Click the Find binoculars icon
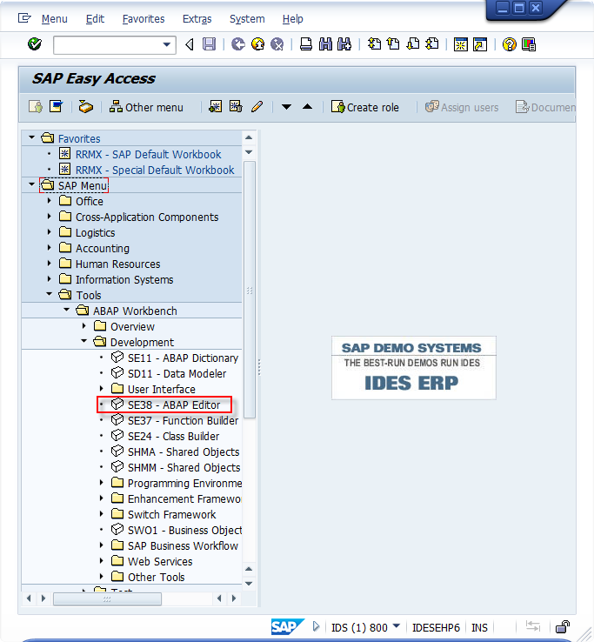 tap(325, 44)
